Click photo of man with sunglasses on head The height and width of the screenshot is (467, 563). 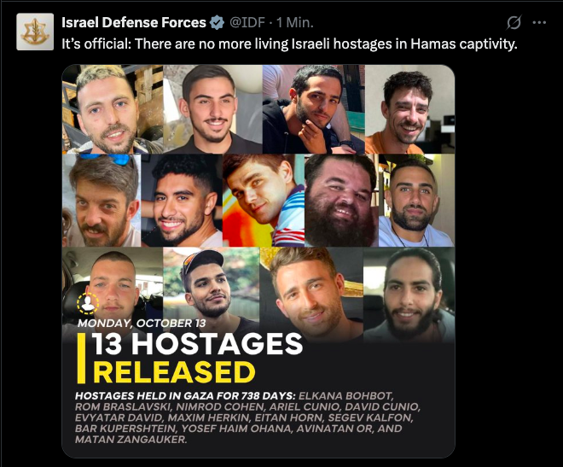pyautogui.click(x=102, y=201)
